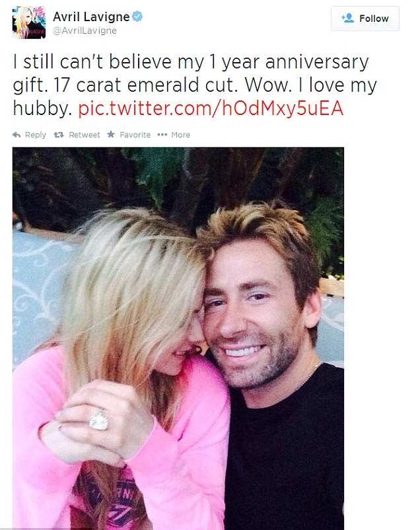The height and width of the screenshot is (530, 418).
Task: Click the blue verified badge
Action: pyautogui.click(x=137, y=17)
